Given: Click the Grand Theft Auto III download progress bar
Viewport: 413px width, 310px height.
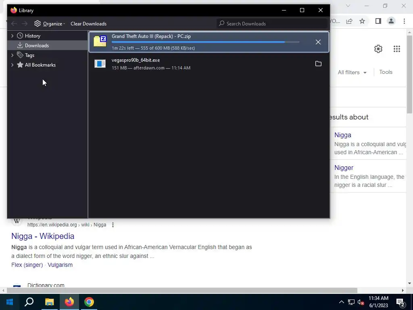Looking at the screenshot, I should (205, 42).
